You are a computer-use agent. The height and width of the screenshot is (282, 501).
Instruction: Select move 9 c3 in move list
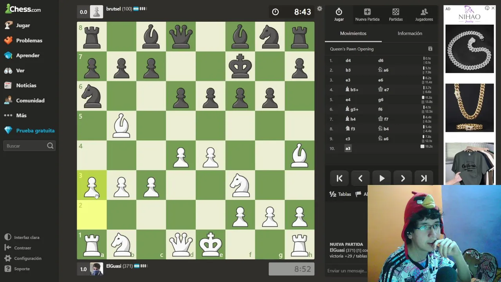(x=348, y=139)
